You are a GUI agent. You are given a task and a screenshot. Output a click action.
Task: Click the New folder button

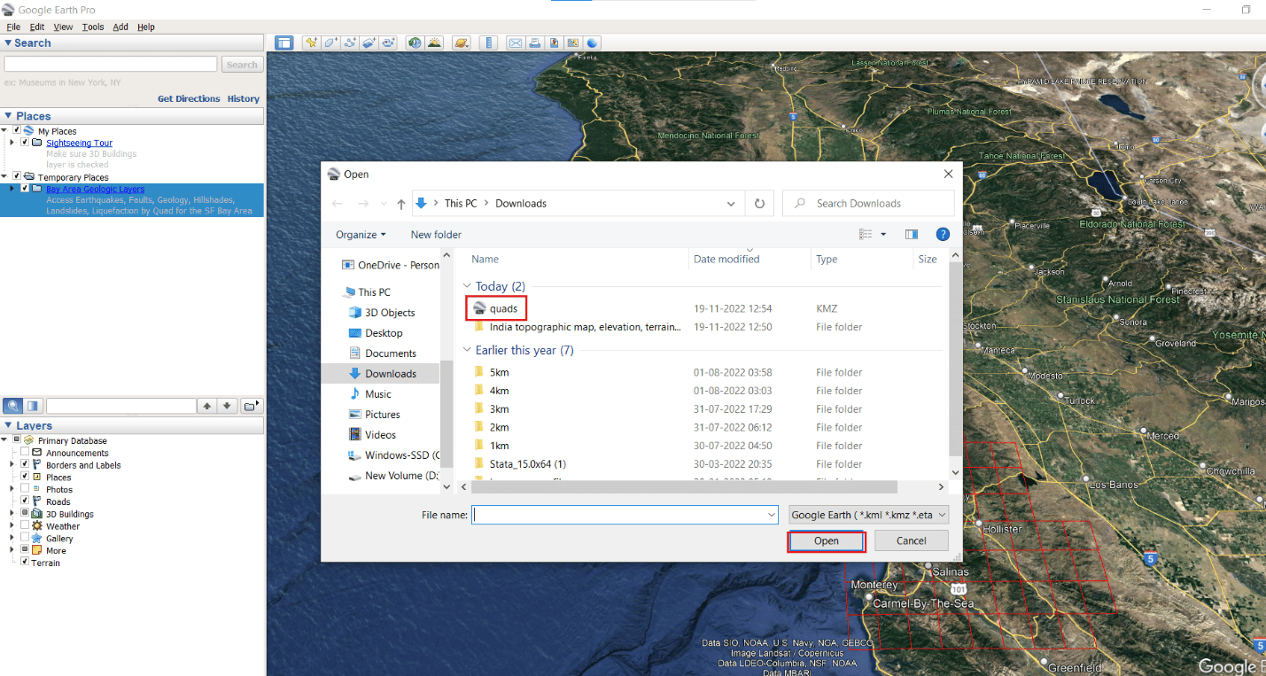436,235
